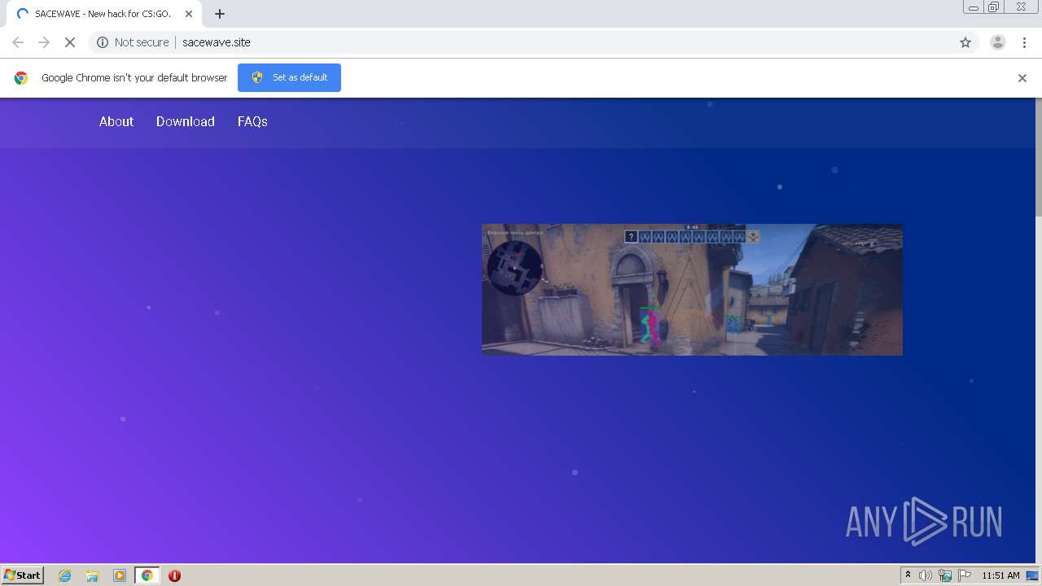The width and height of the screenshot is (1042, 586).
Task: Dismiss the default browser notification bar
Action: point(1022,78)
